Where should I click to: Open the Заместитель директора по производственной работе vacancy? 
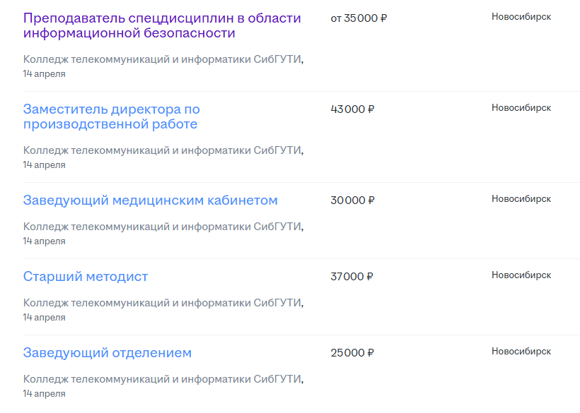pyautogui.click(x=111, y=116)
